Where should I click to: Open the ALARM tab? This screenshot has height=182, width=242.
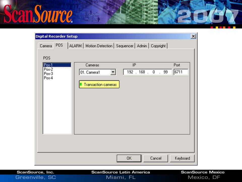pyautogui.click(x=75, y=46)
